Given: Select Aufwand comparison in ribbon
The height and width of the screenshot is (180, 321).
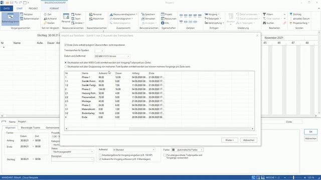Looking at the screenshot, I should 50,18.
